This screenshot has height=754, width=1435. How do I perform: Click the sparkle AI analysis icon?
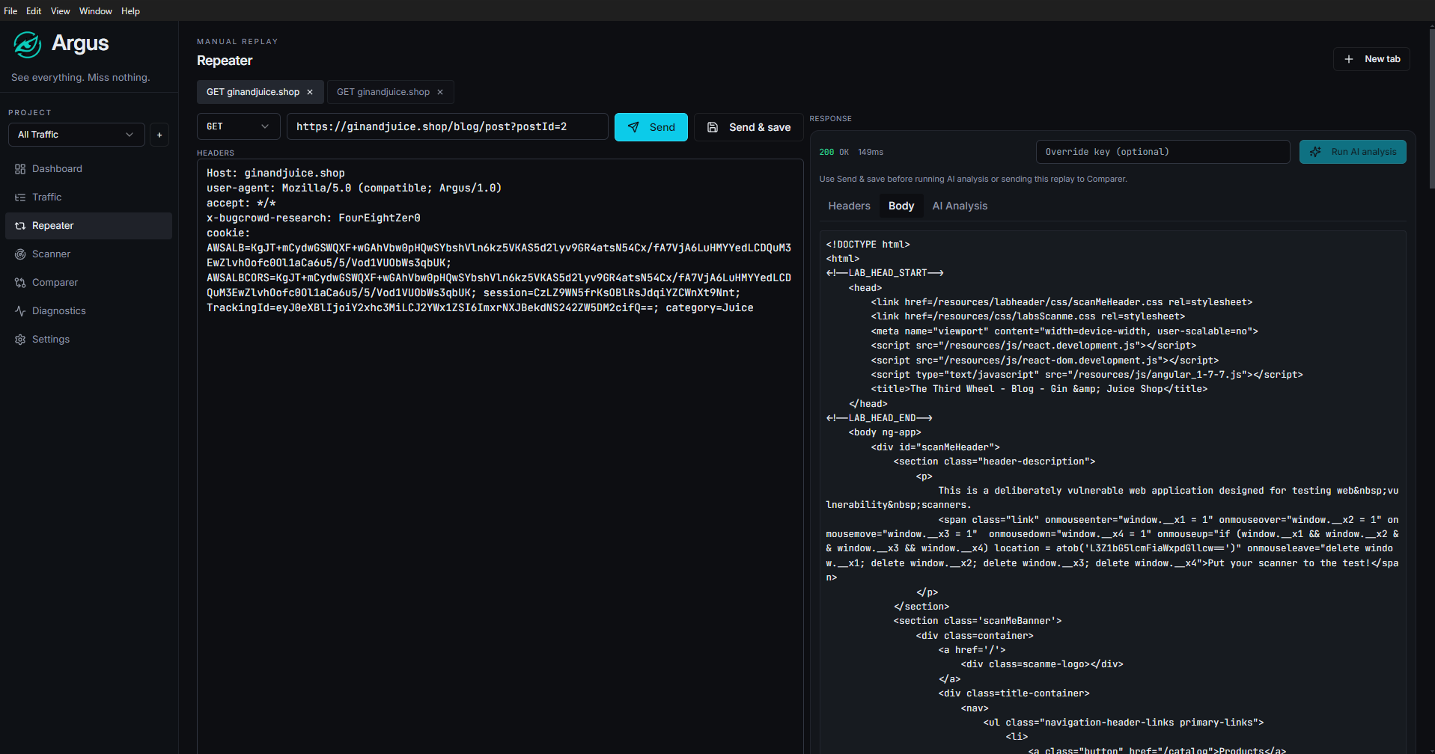click(1315, 152)
